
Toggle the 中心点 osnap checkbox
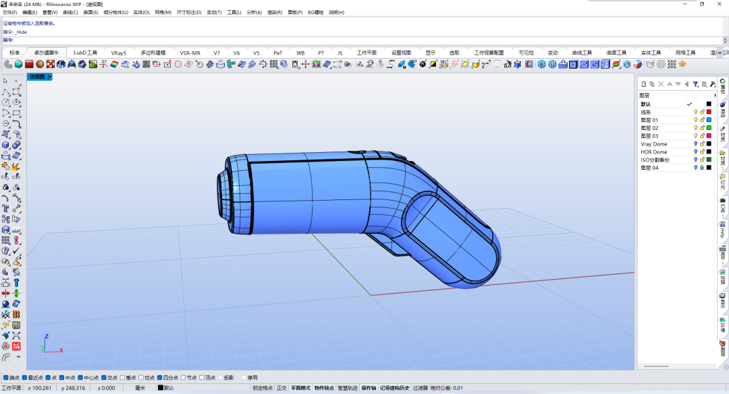tap(80, 378)
